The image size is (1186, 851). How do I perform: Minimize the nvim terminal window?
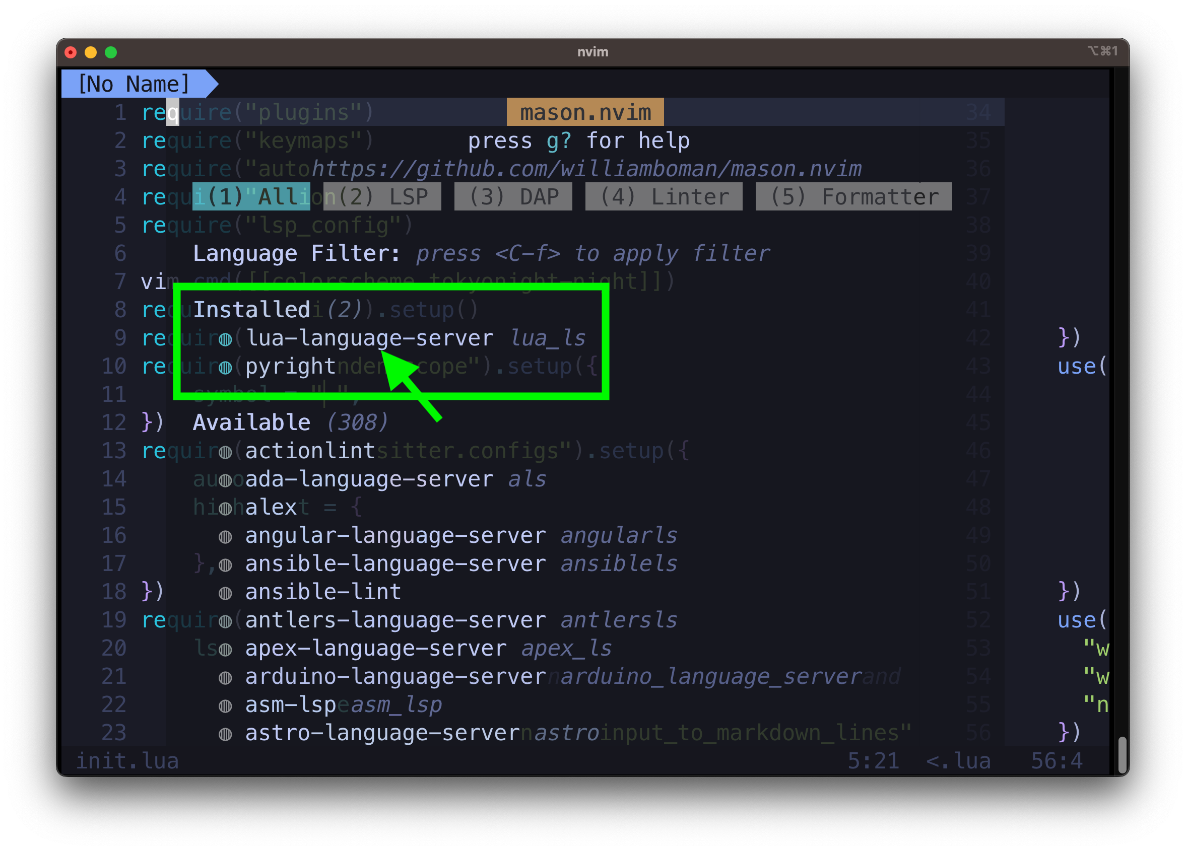point(91,52)
